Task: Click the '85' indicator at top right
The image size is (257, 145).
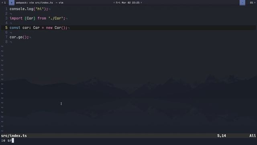Action: point(251,3)
